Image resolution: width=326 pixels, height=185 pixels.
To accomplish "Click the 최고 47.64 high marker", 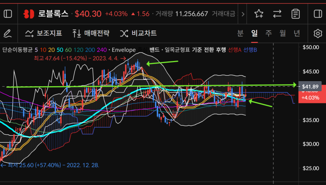I will coord(80,58).
